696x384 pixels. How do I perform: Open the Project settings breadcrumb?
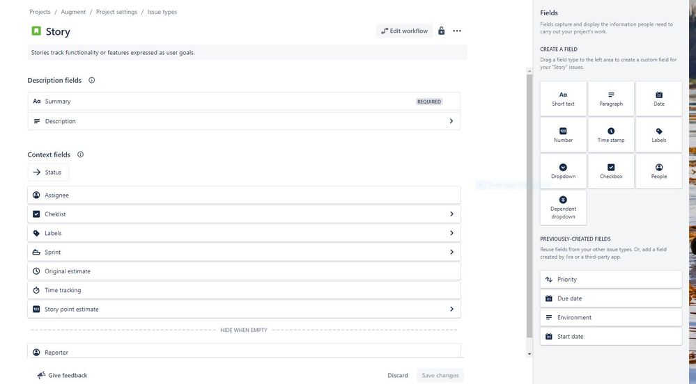(117, 12)
